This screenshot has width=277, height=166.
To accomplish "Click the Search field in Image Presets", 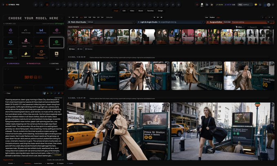I will (254, 27).
